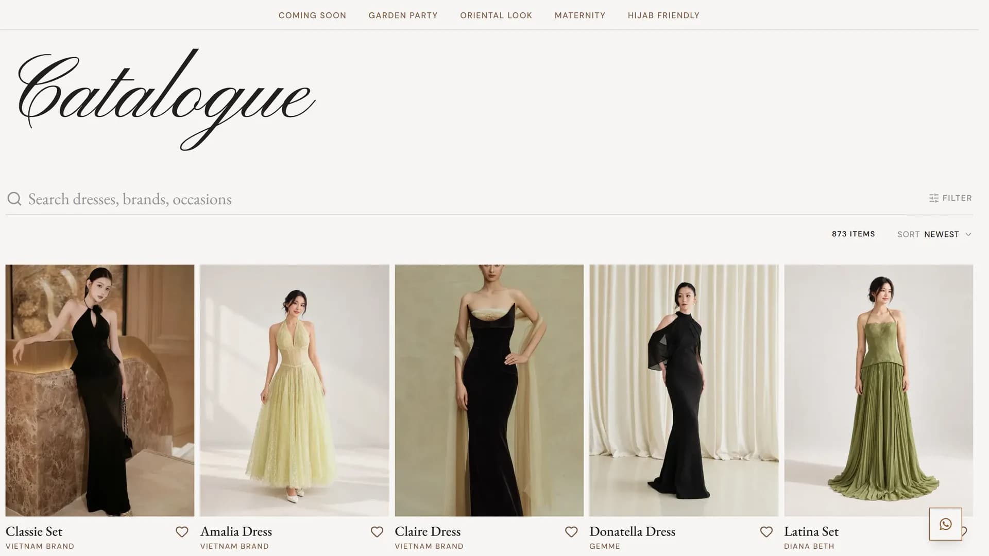Click the Latina Set title link

click(x=811, y=531)
